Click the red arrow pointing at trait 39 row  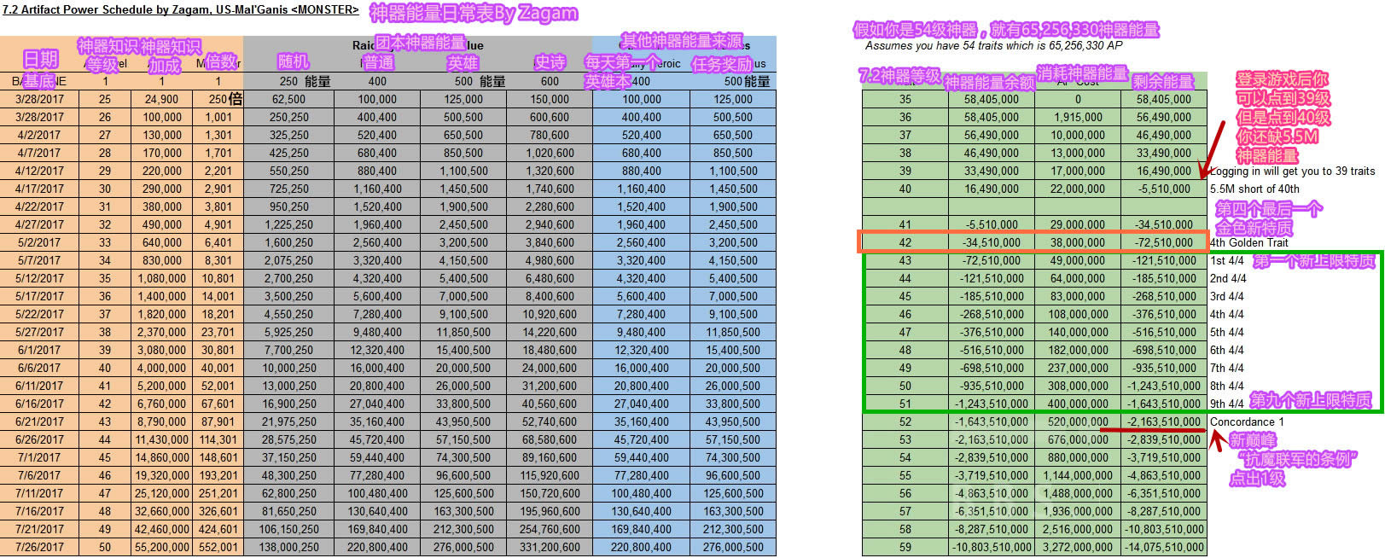1214,149
